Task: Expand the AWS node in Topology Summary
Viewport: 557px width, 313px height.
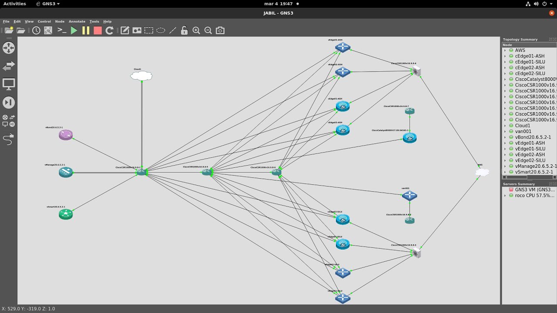Action: click(x=505, y=50)
